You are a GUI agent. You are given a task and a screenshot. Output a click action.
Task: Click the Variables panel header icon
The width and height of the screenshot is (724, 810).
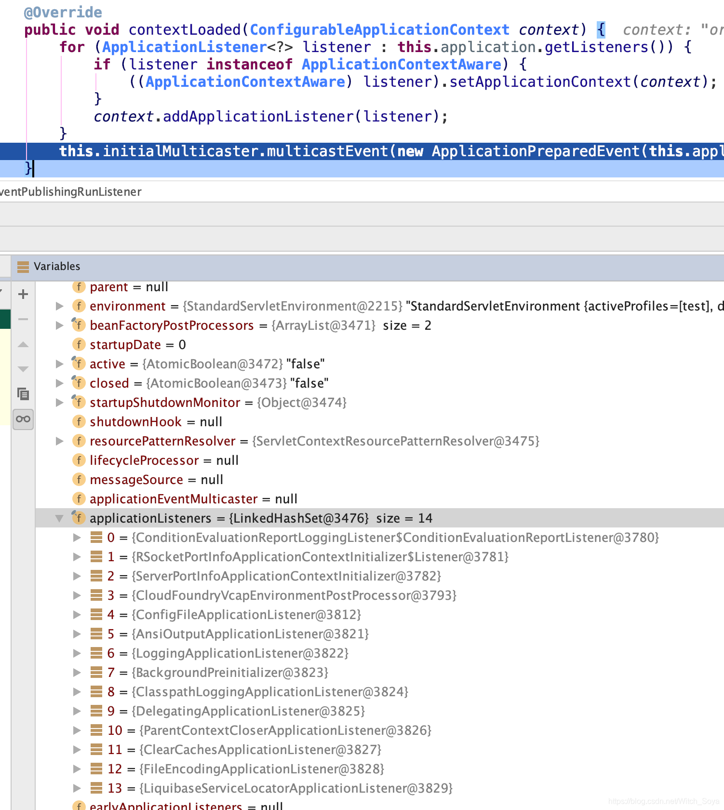click(23, 267)
